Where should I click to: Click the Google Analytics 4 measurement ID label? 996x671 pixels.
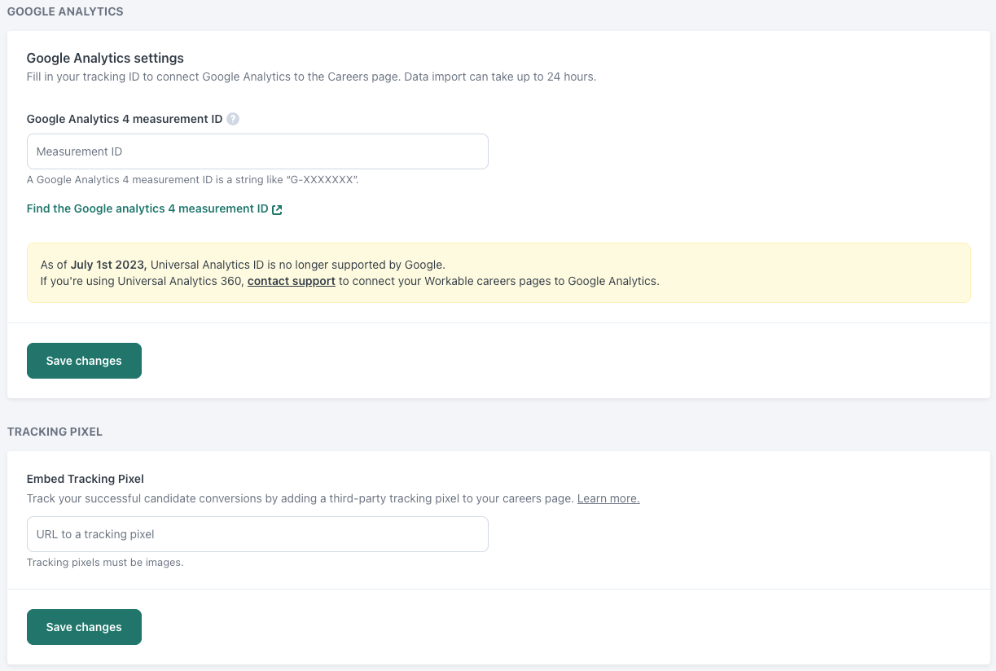point(125,119)
